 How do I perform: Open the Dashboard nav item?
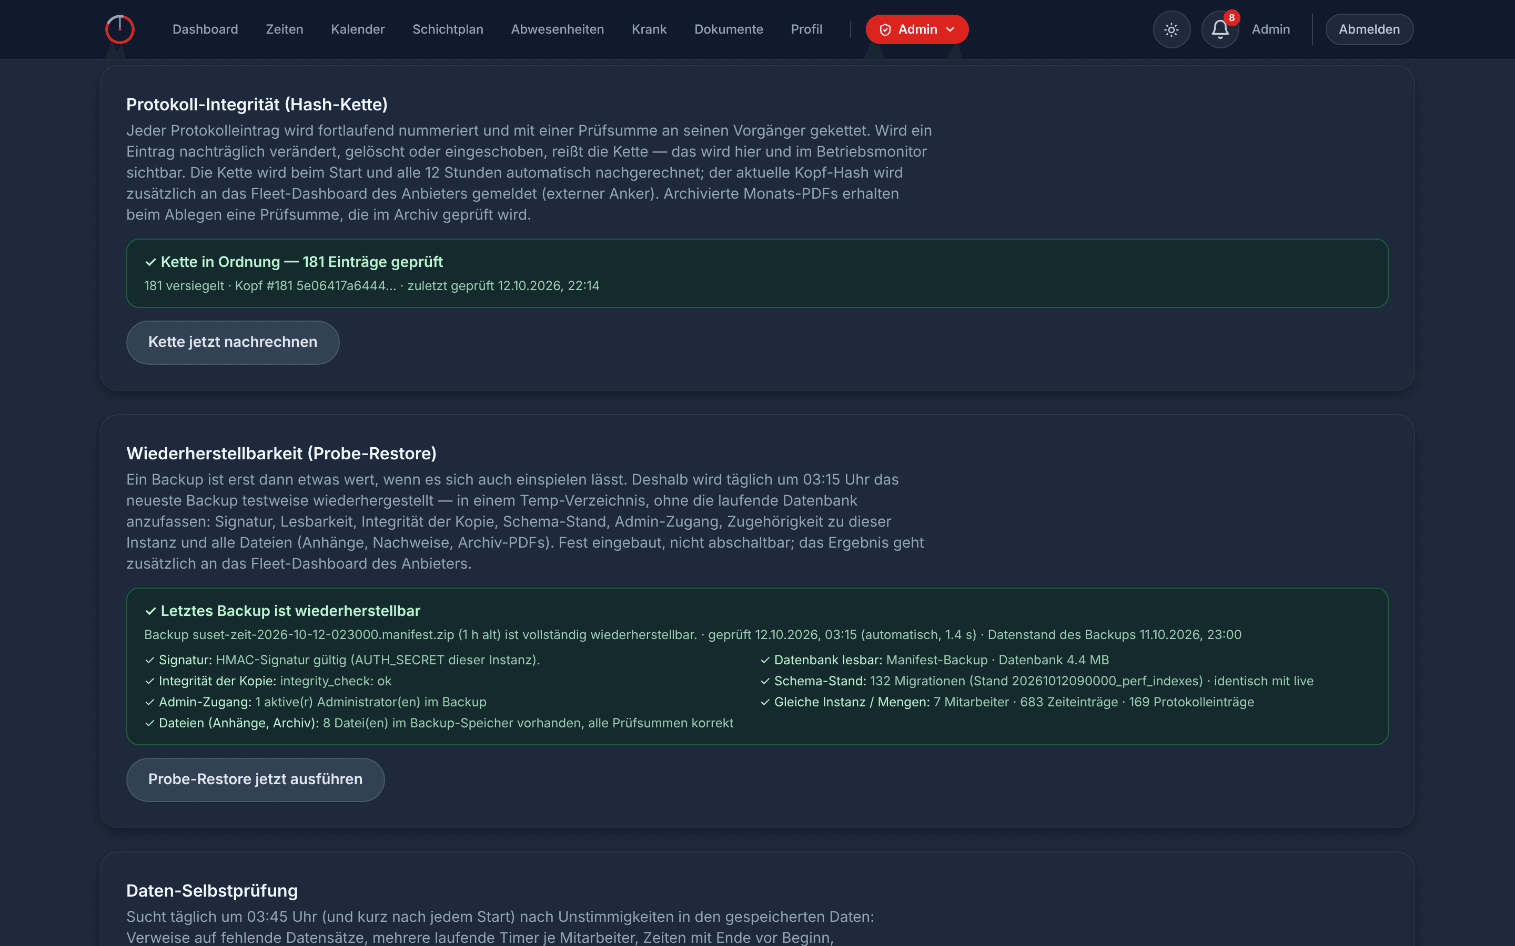coord(205,29)
